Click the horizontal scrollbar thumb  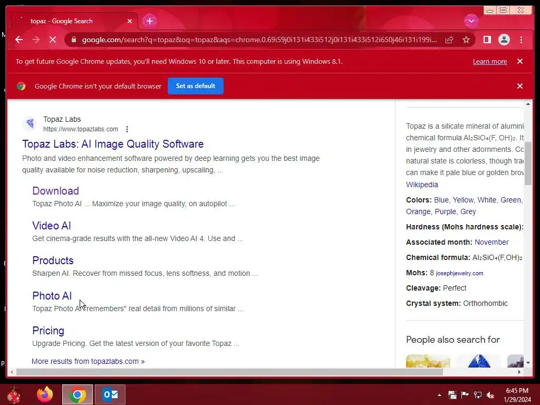pyautogui.click(x=229, y=372)
